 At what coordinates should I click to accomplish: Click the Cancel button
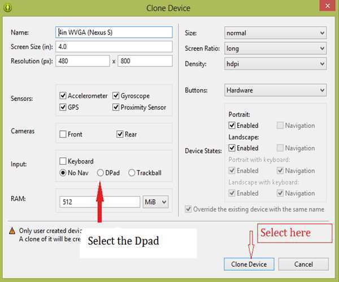pyautogui.click(x=303, y=264)
